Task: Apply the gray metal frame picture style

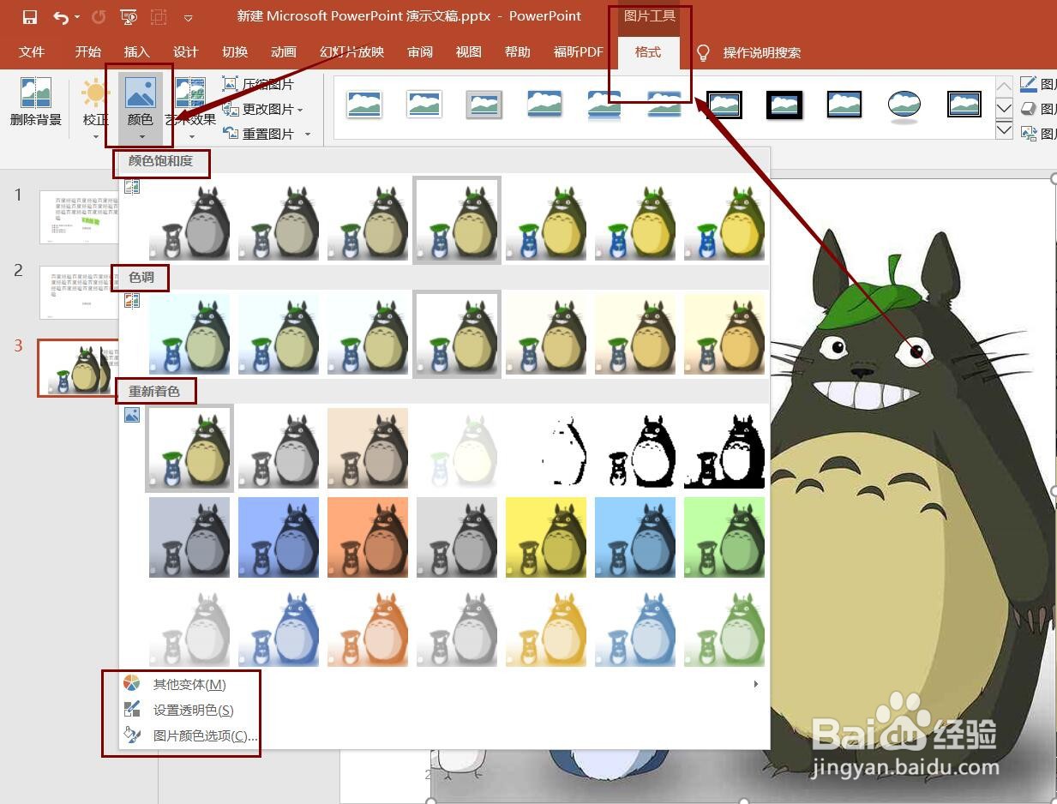Action: 484,105
